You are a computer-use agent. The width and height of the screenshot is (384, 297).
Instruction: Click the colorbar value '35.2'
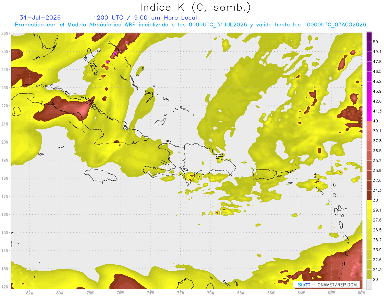(377, 161)
